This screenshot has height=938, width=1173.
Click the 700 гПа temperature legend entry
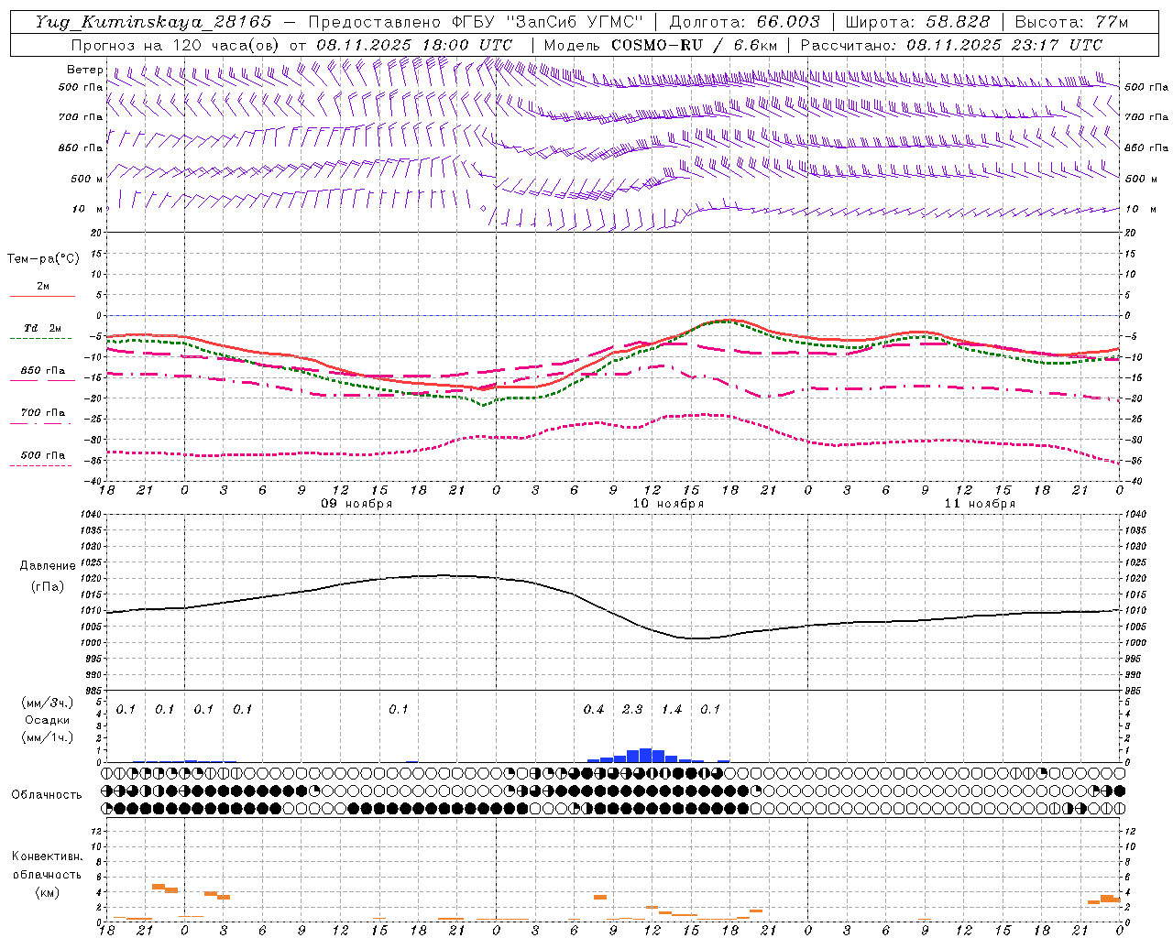(x=43, y=413)
